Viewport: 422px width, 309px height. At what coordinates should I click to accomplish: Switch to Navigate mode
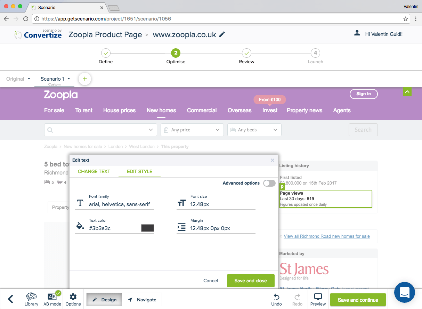pyautogui.click(x=142, y=300)
